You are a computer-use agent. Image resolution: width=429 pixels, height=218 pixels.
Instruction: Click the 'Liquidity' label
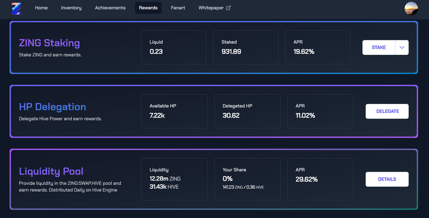pos(159,170)
